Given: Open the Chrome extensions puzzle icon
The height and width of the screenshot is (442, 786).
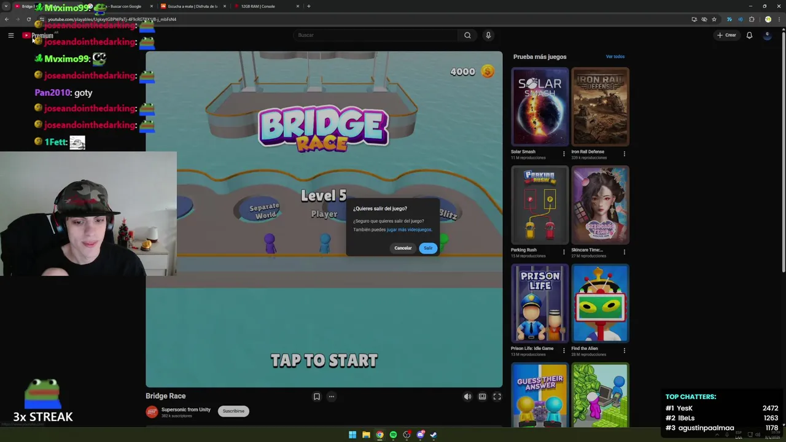Looking at the screenshot, I should pos(752,19).
